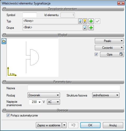Image resolution: width=126 pixels, height=131 pixels.
Task: Collapse the Operacje section
Action: [4, 110]
